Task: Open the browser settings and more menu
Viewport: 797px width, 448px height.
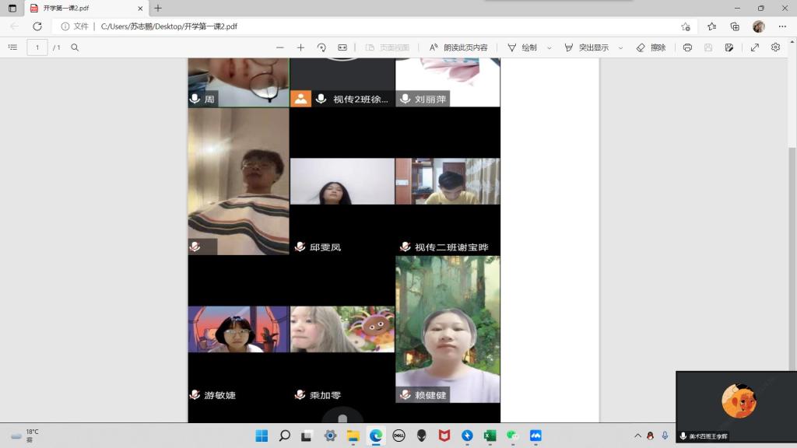Action: [782, 26]
